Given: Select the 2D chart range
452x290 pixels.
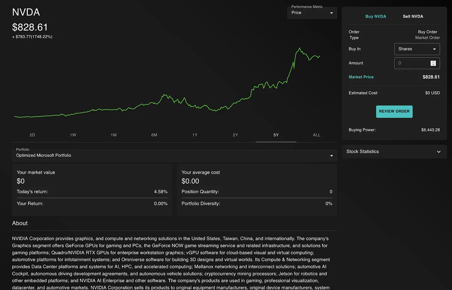Looking at the screenshot, I should 32,135.
